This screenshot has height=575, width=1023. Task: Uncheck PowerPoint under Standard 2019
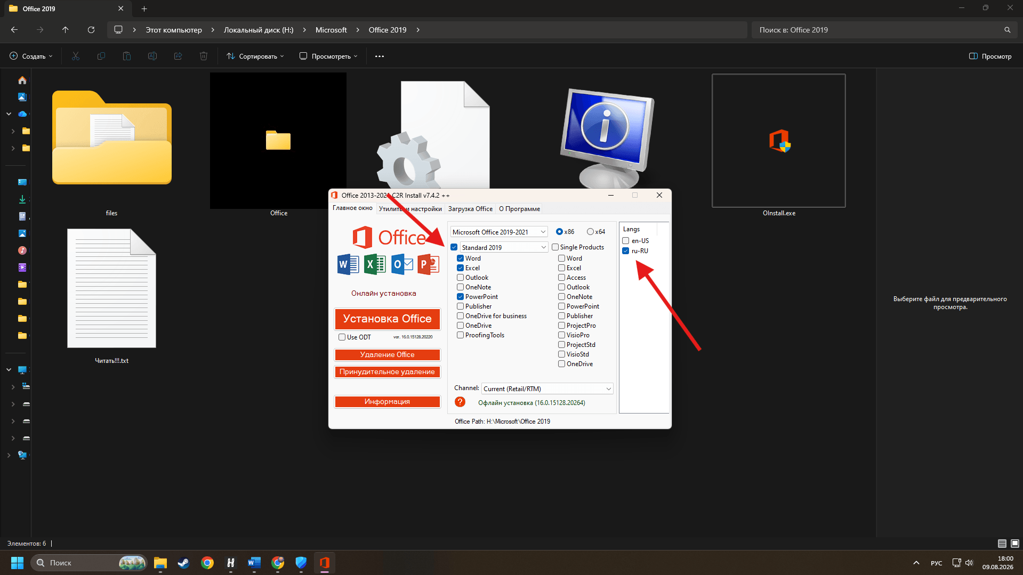[460, 297]
